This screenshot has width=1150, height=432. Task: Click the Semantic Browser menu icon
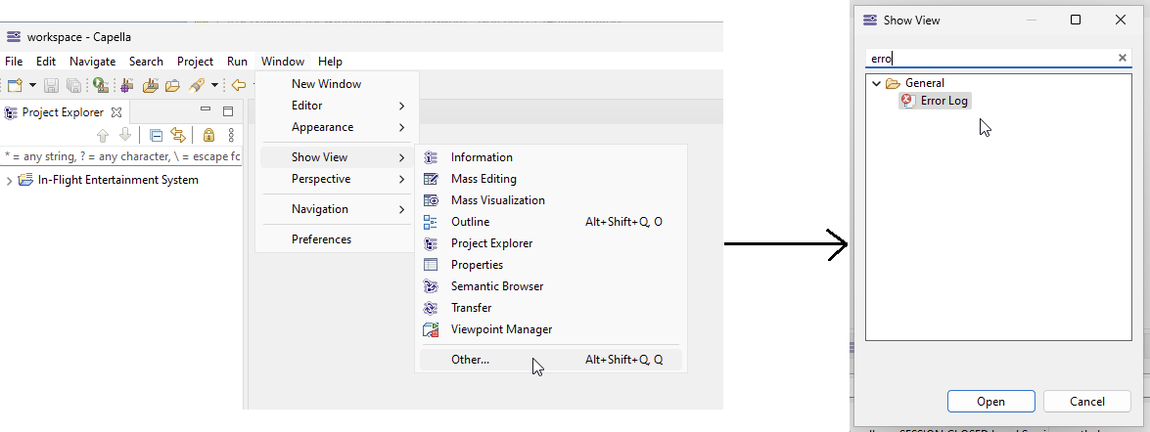pyautogui.click(x=431, y=286)
